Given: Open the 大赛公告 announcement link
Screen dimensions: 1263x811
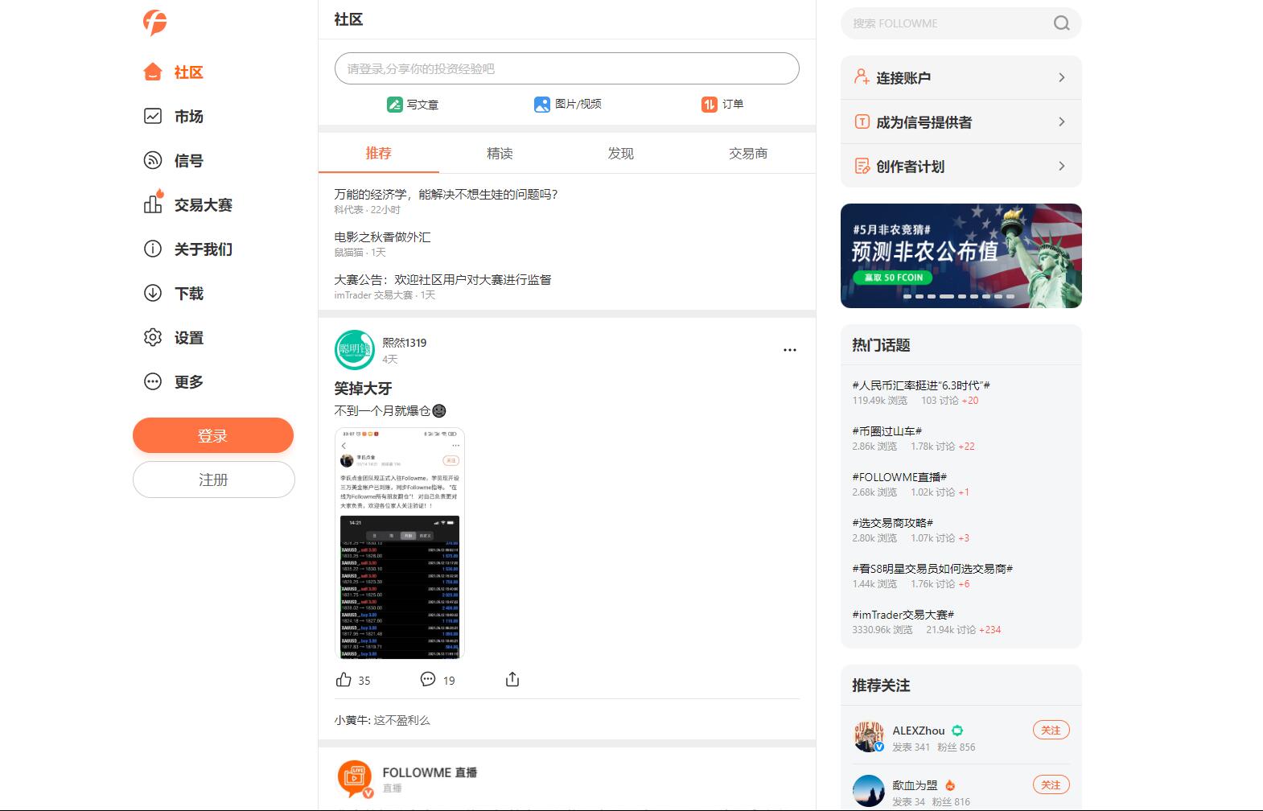Looking at the screenshot, I should [443, 279].
